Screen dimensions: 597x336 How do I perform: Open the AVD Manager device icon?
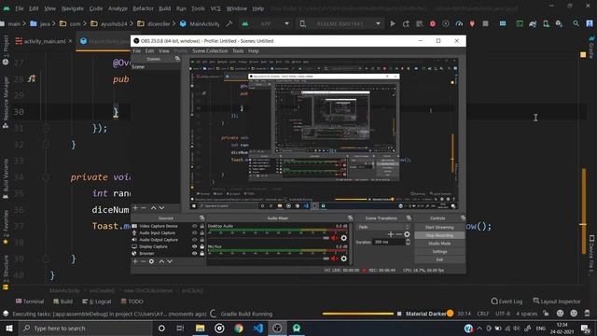click(546, 23)
